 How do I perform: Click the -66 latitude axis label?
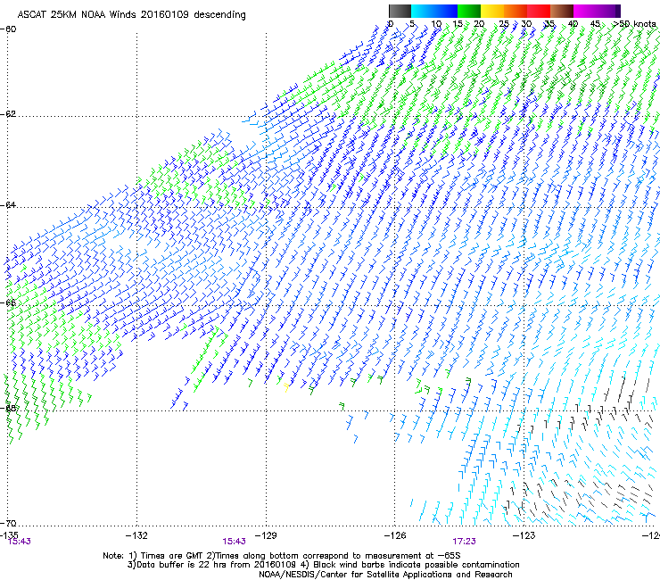click(8, 302)
